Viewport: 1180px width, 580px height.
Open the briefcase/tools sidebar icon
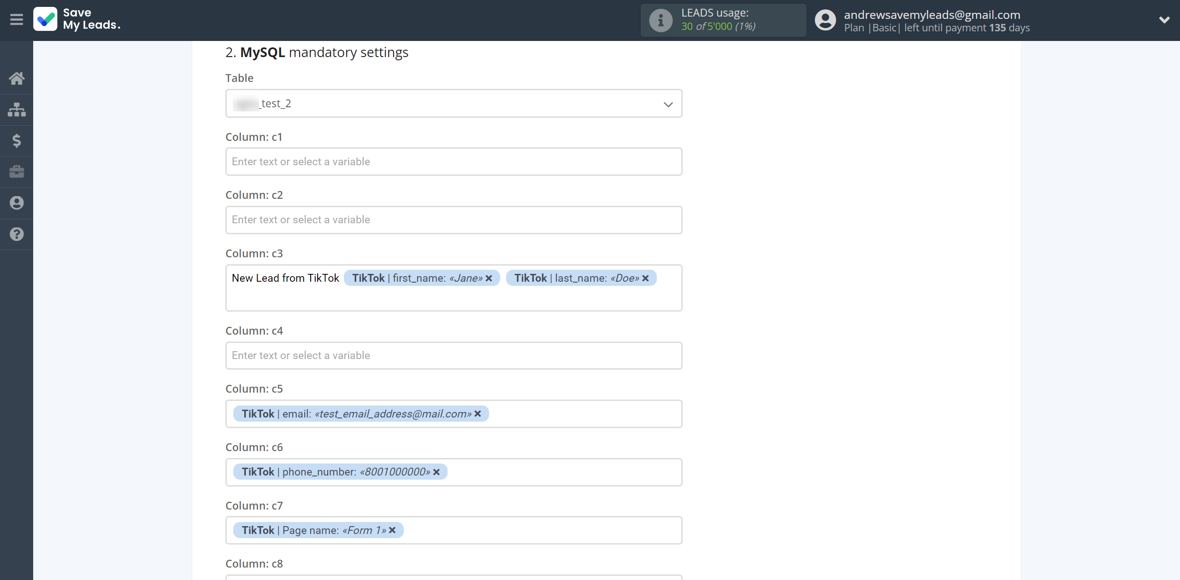point(17,171)
